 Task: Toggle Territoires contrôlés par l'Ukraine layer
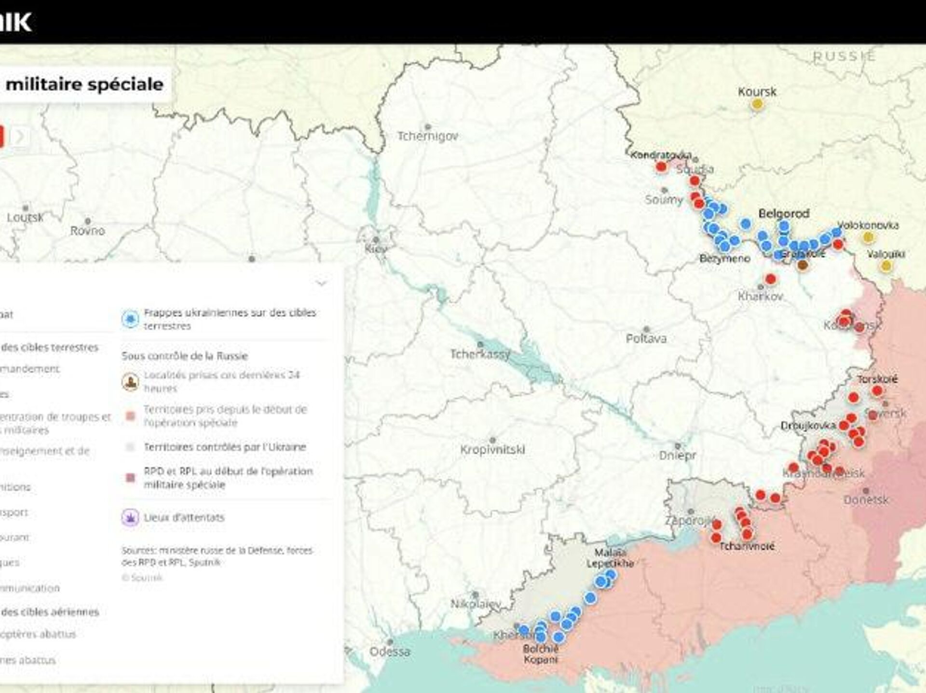pyautogui.click(x=225, y=447)
